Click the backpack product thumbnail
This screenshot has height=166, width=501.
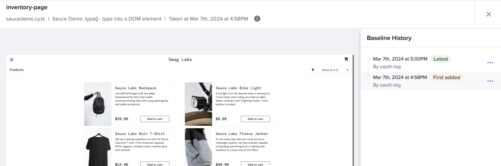coord(98,104)
